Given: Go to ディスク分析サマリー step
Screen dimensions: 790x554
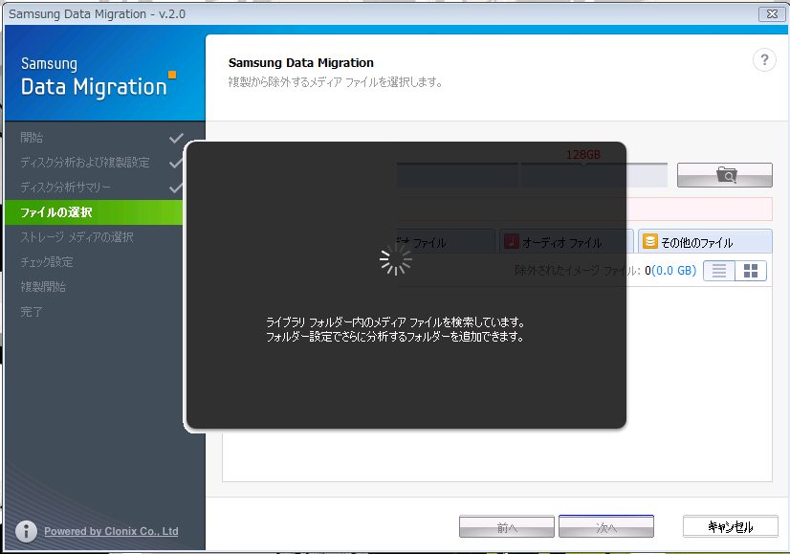Looking at the screenshot, I should (66, 188).
